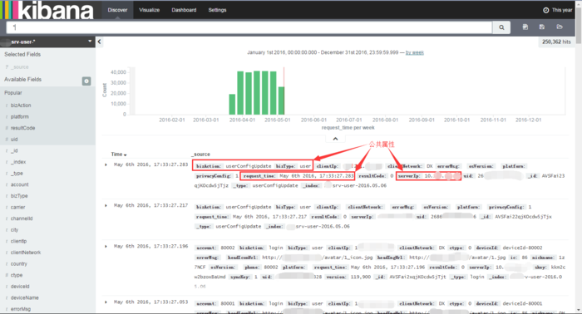582x314 pixels.
Task: Expand the 17:33:27.283 log row
Action: pyautogui.click(x=106, y=164)
